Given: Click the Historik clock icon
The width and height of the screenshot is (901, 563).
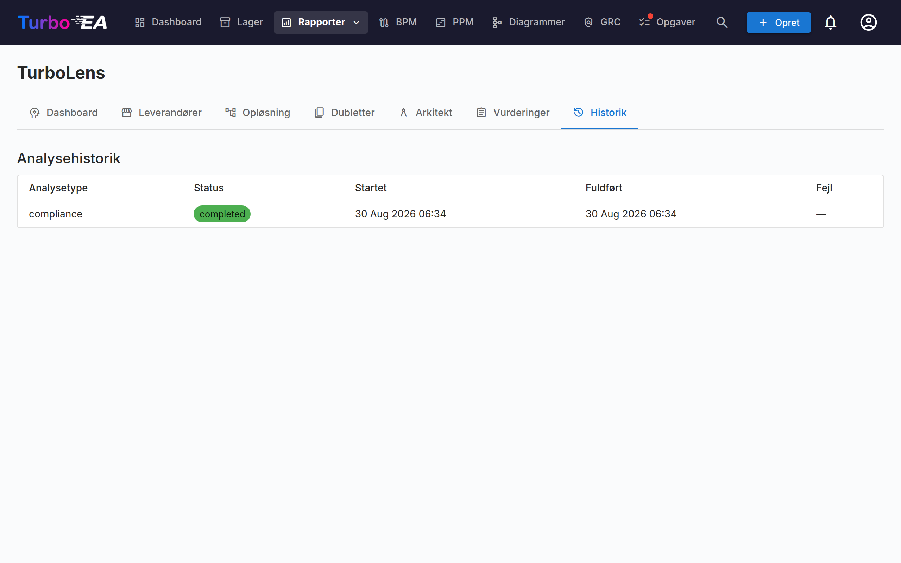Looking at the screenshot, I should coord(578,112).
